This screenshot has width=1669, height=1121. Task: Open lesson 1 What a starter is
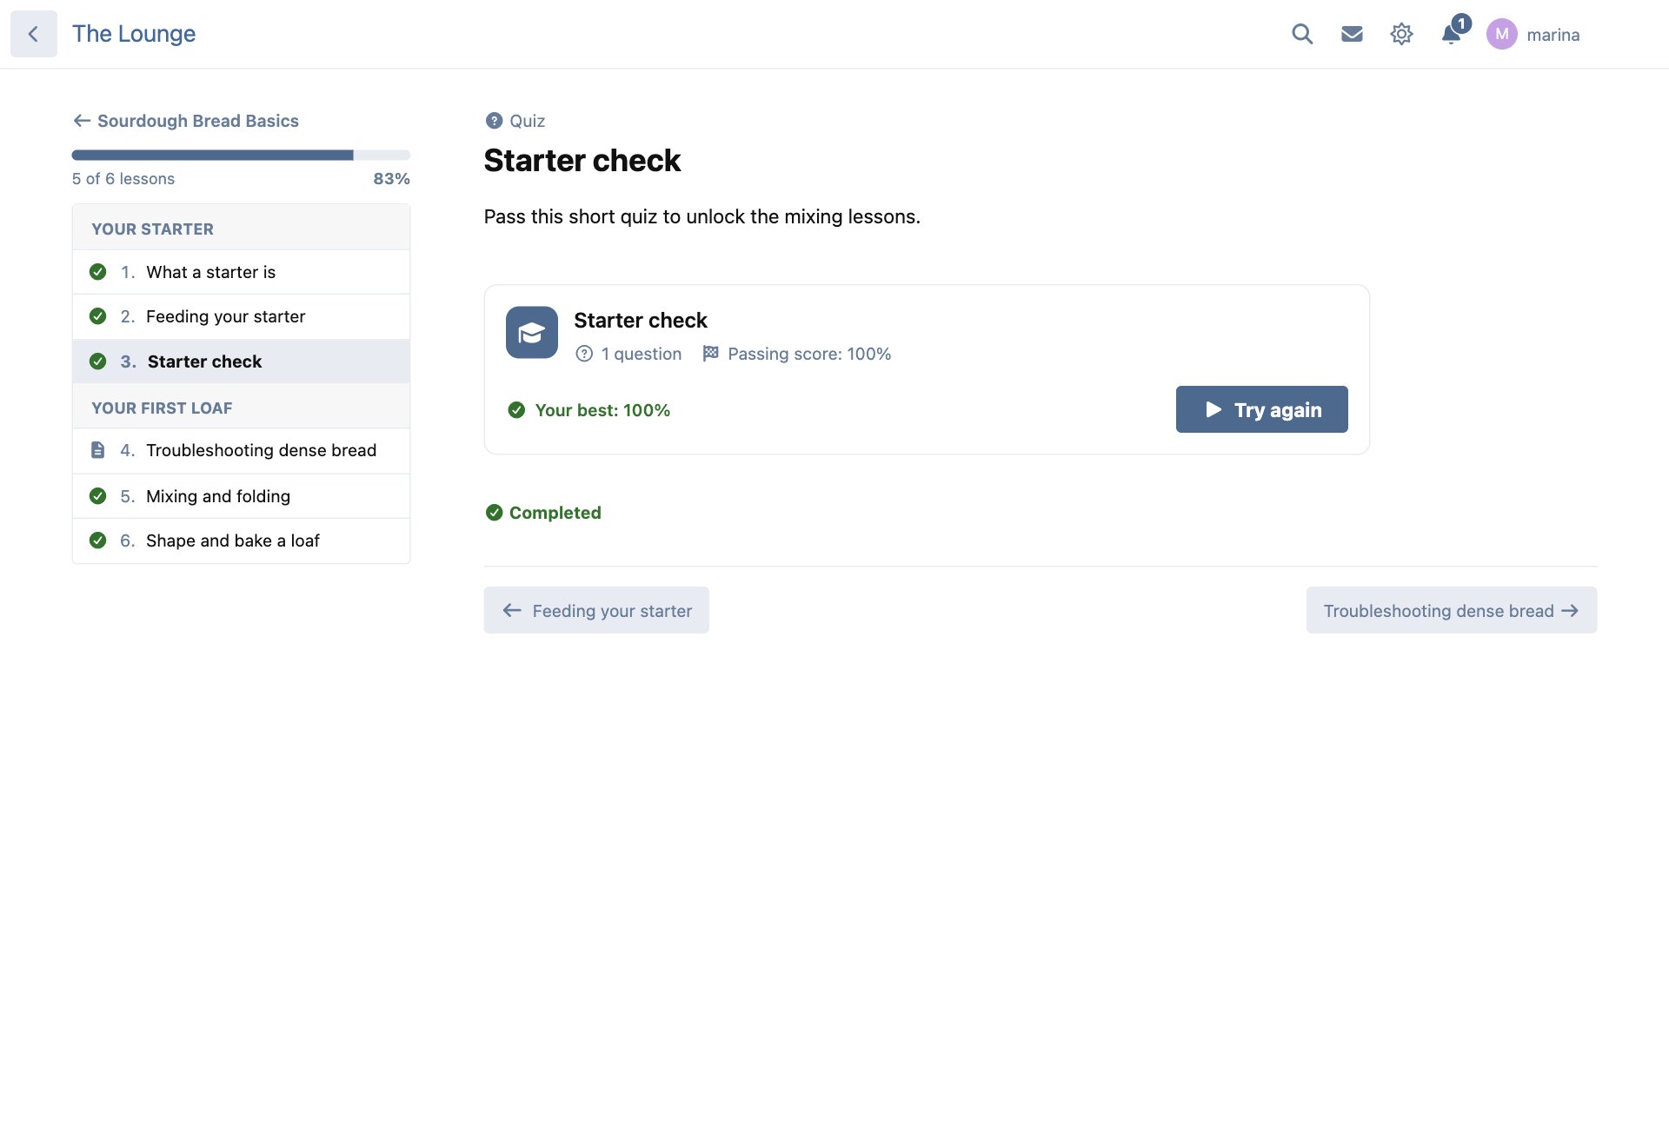(x=241, y=272)
